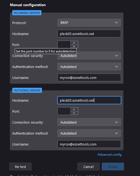140x176 pixels.
Task: Click the Done button
Action: pyautogui.click(x=113, y=167)
